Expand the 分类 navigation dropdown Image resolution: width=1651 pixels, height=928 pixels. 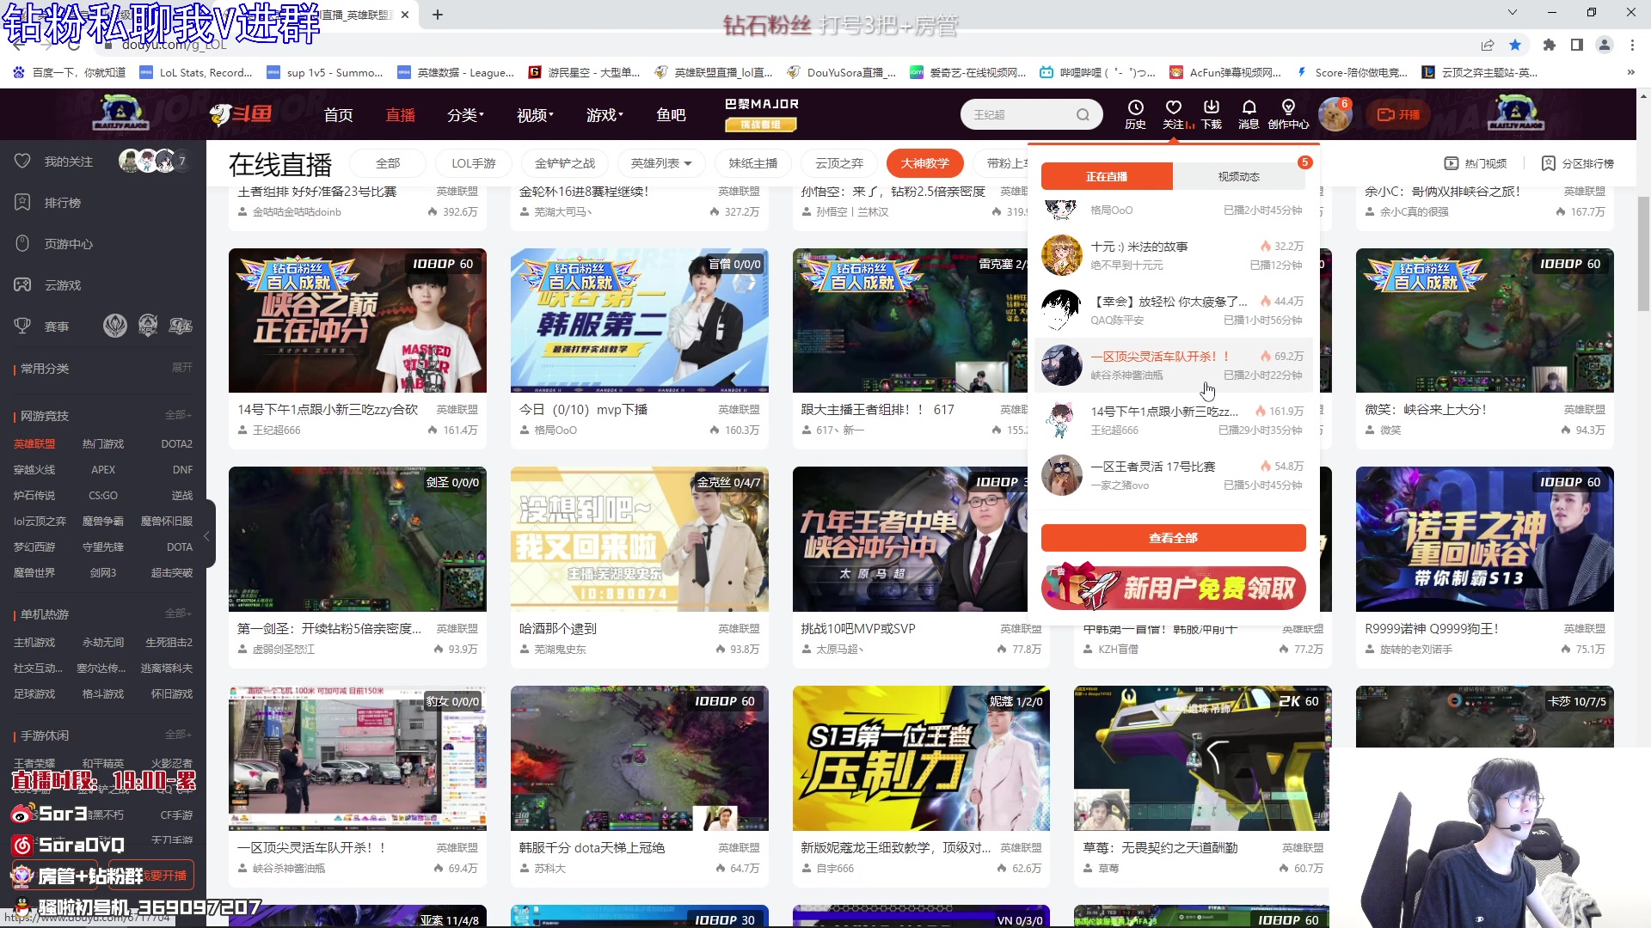pos(465,114)
